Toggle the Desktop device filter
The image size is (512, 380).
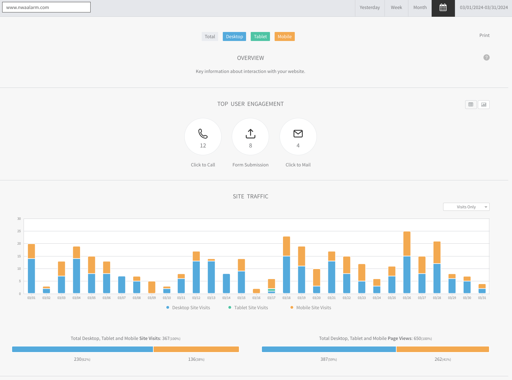click(x=234, y=37)
